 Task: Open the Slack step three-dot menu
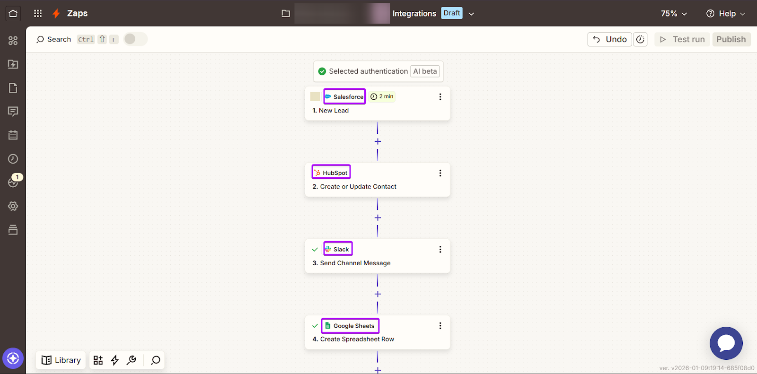(440, 249)
